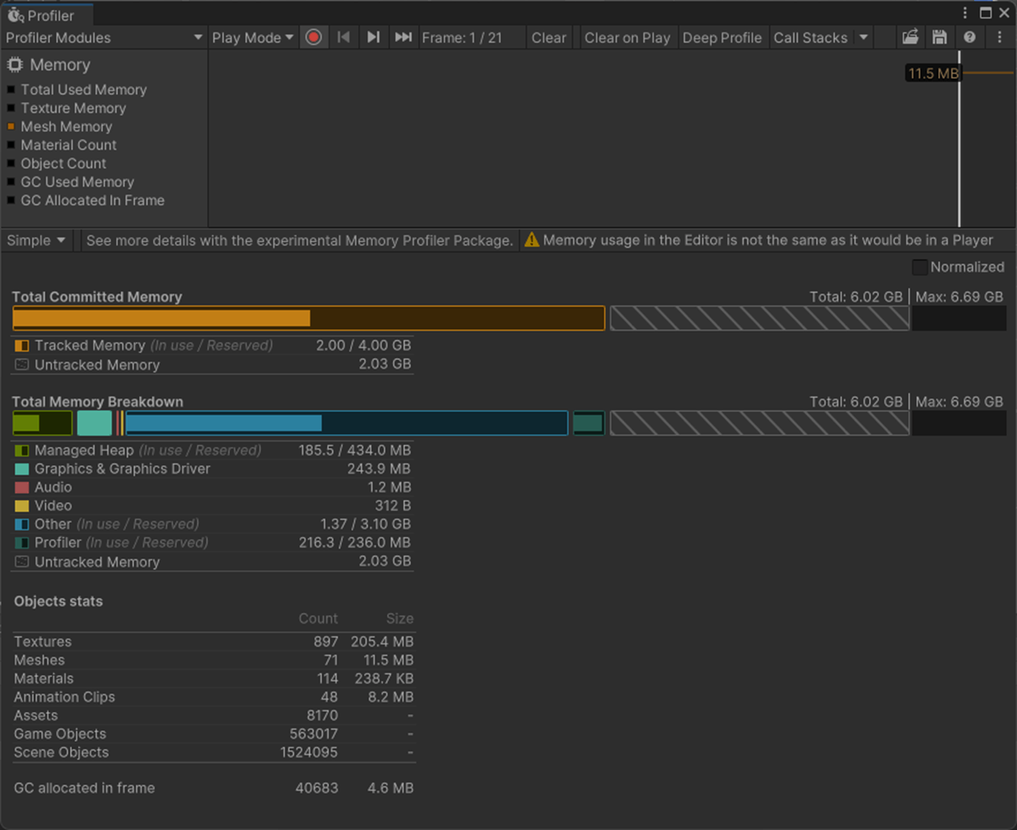Click the Profiler dark green swatch in breakdown
This screenshot has height=830, width=1017.
pyautogui.click(x=22, y=542)
